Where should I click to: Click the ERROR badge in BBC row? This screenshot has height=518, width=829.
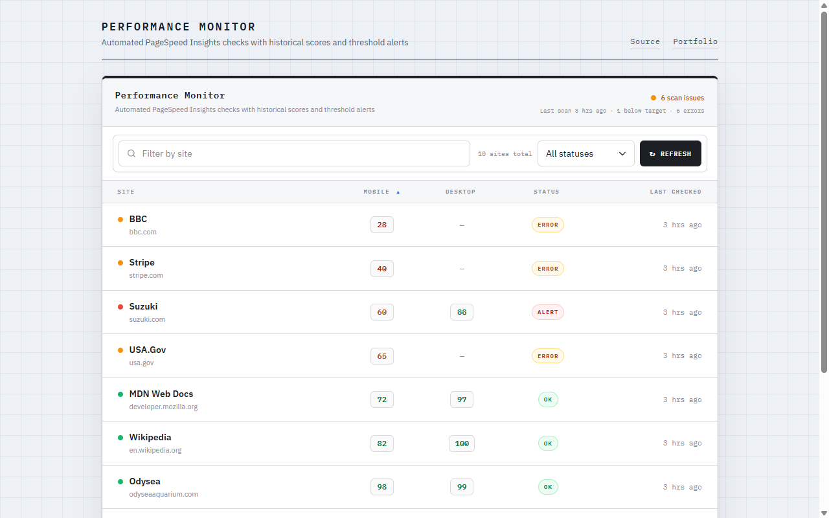click(x=548, y=225)
